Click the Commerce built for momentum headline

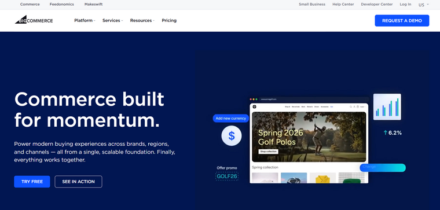click(x=89, y=109)
